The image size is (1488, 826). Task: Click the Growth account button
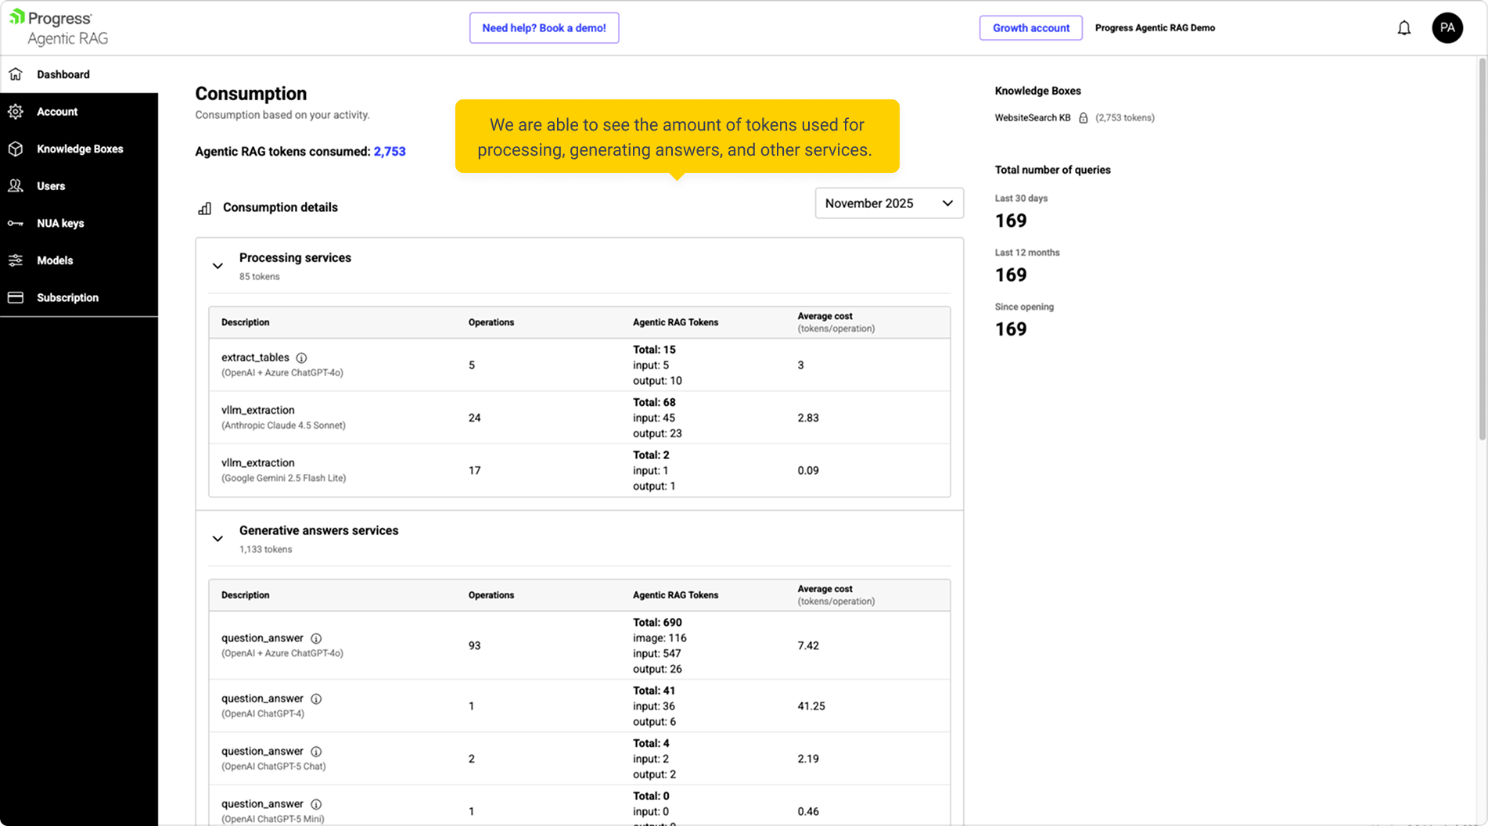tap(1030, 28)
